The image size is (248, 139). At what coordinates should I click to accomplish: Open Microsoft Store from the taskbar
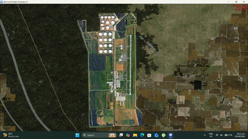(149, 135)
